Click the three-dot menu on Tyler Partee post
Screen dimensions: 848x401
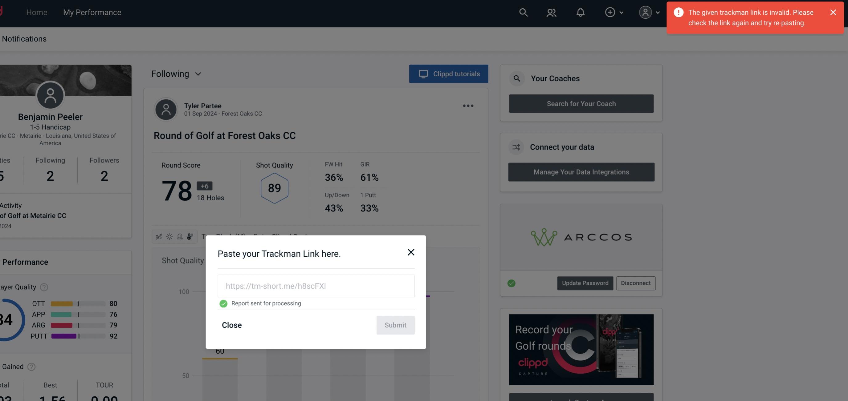pos(468,106)
